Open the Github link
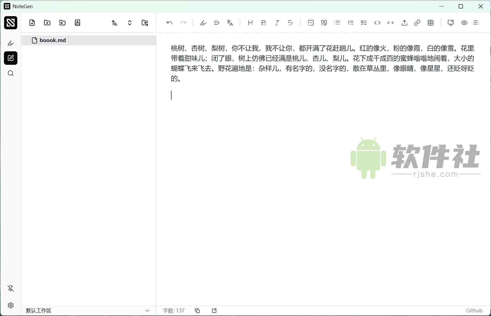The height and width of the screenshot is (316, 491). [x=474, y=311]
